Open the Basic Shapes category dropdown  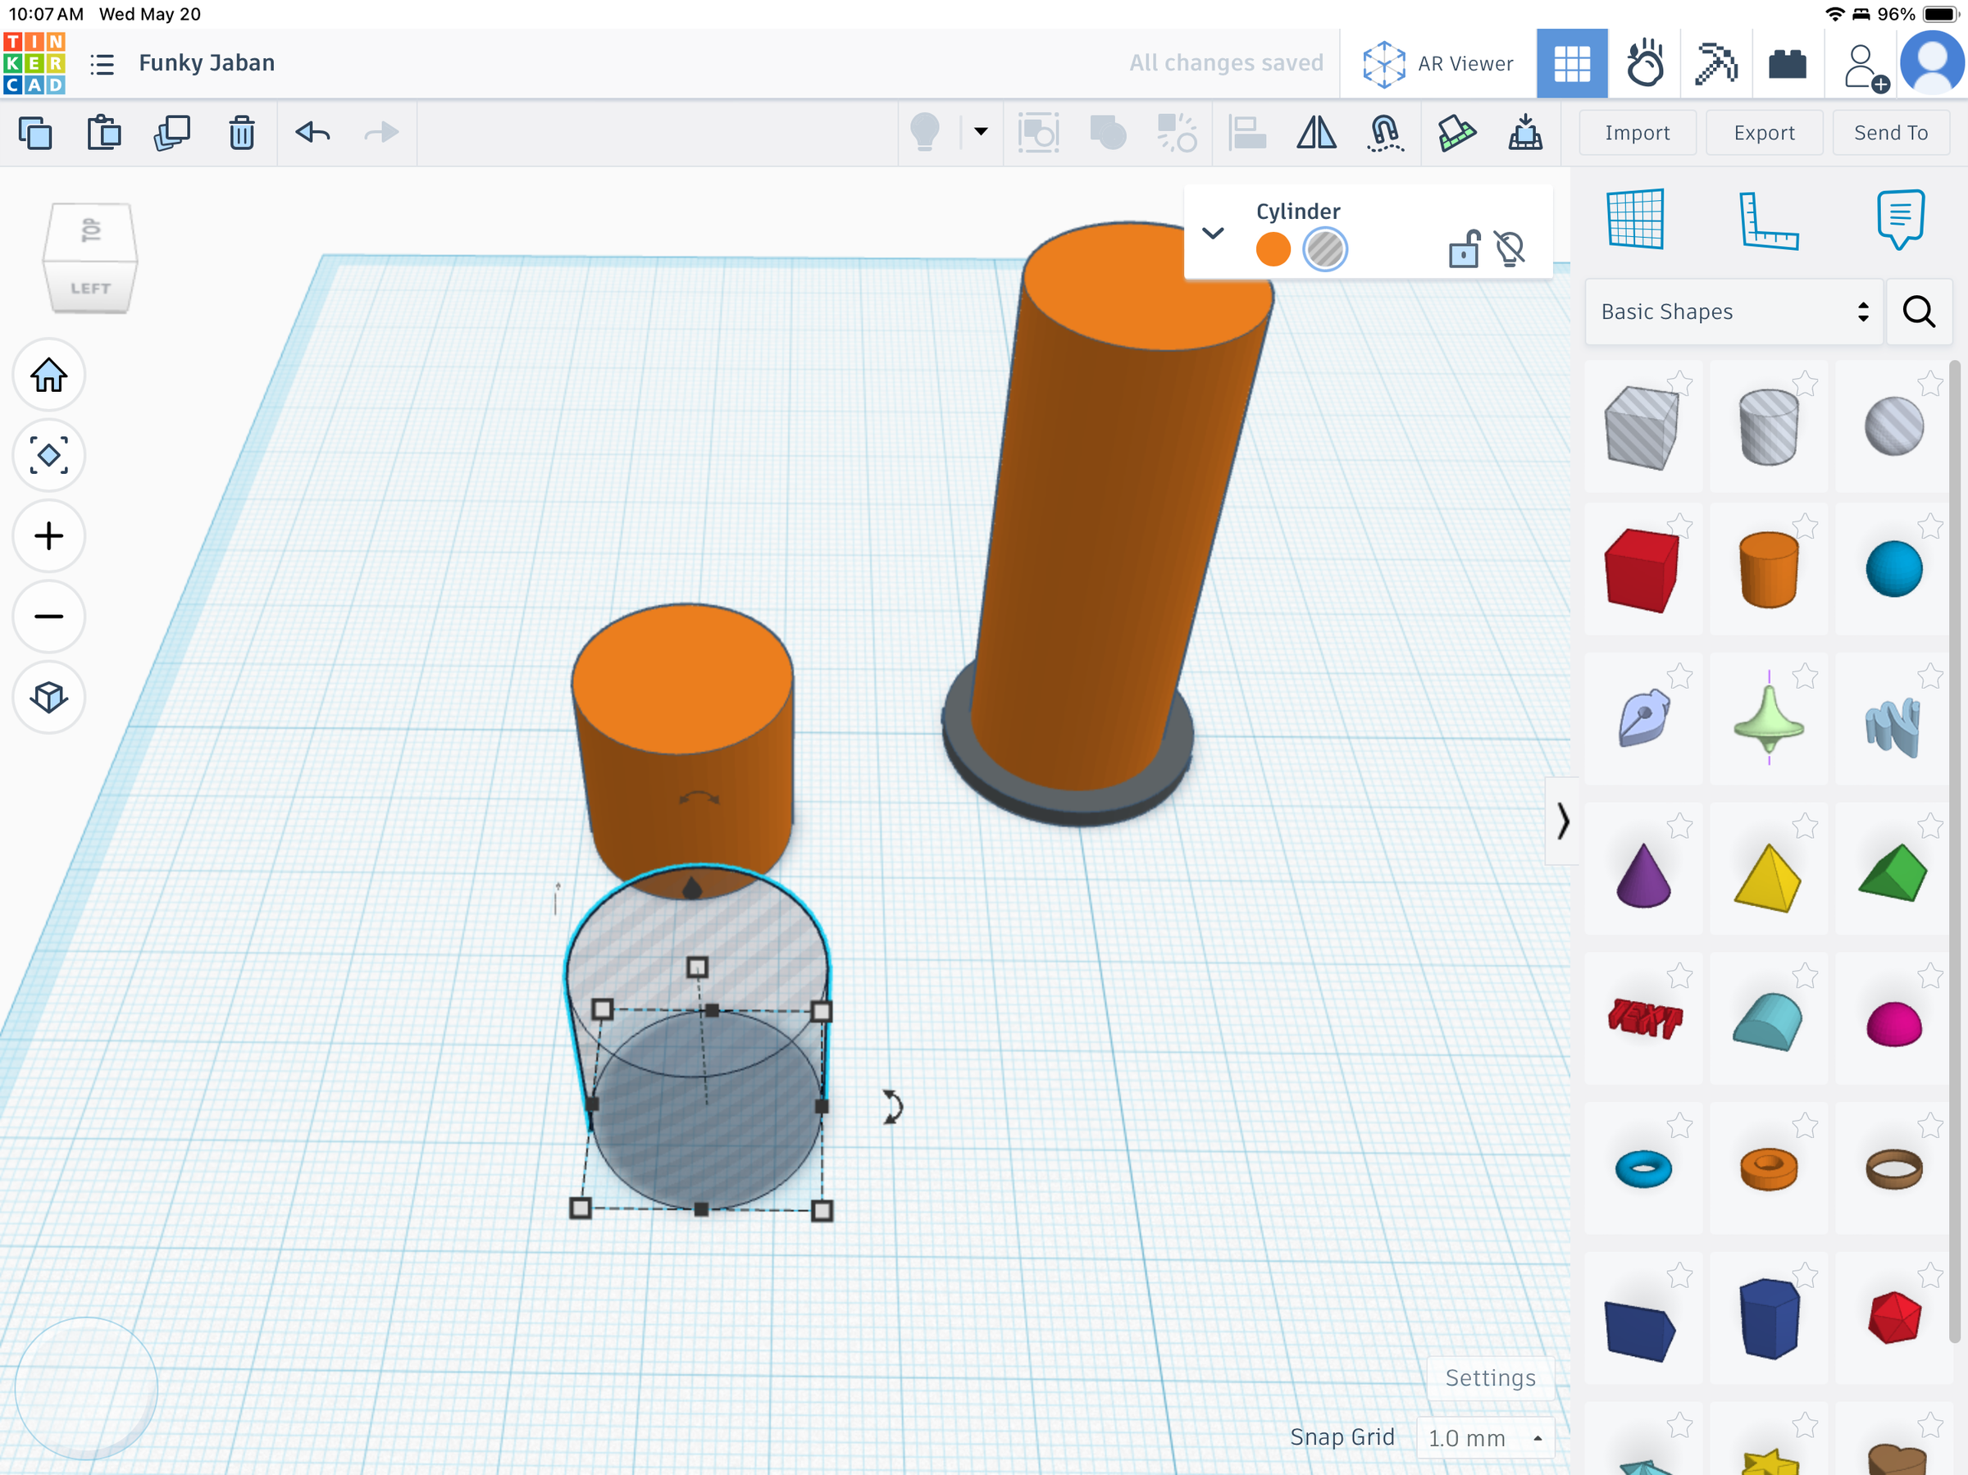[x=1733, y=312]
